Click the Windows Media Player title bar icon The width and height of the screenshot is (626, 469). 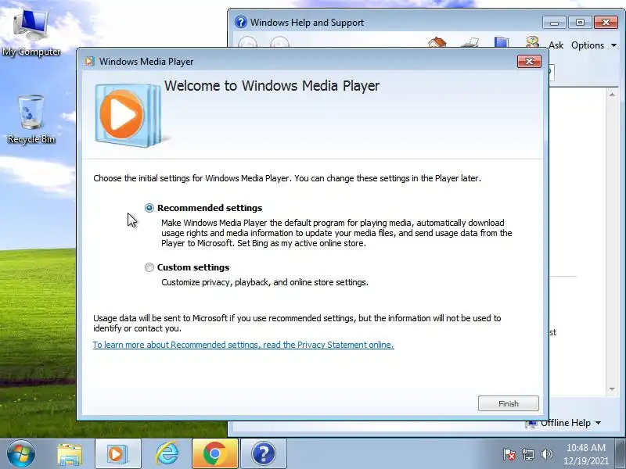(x=89, y=62)
